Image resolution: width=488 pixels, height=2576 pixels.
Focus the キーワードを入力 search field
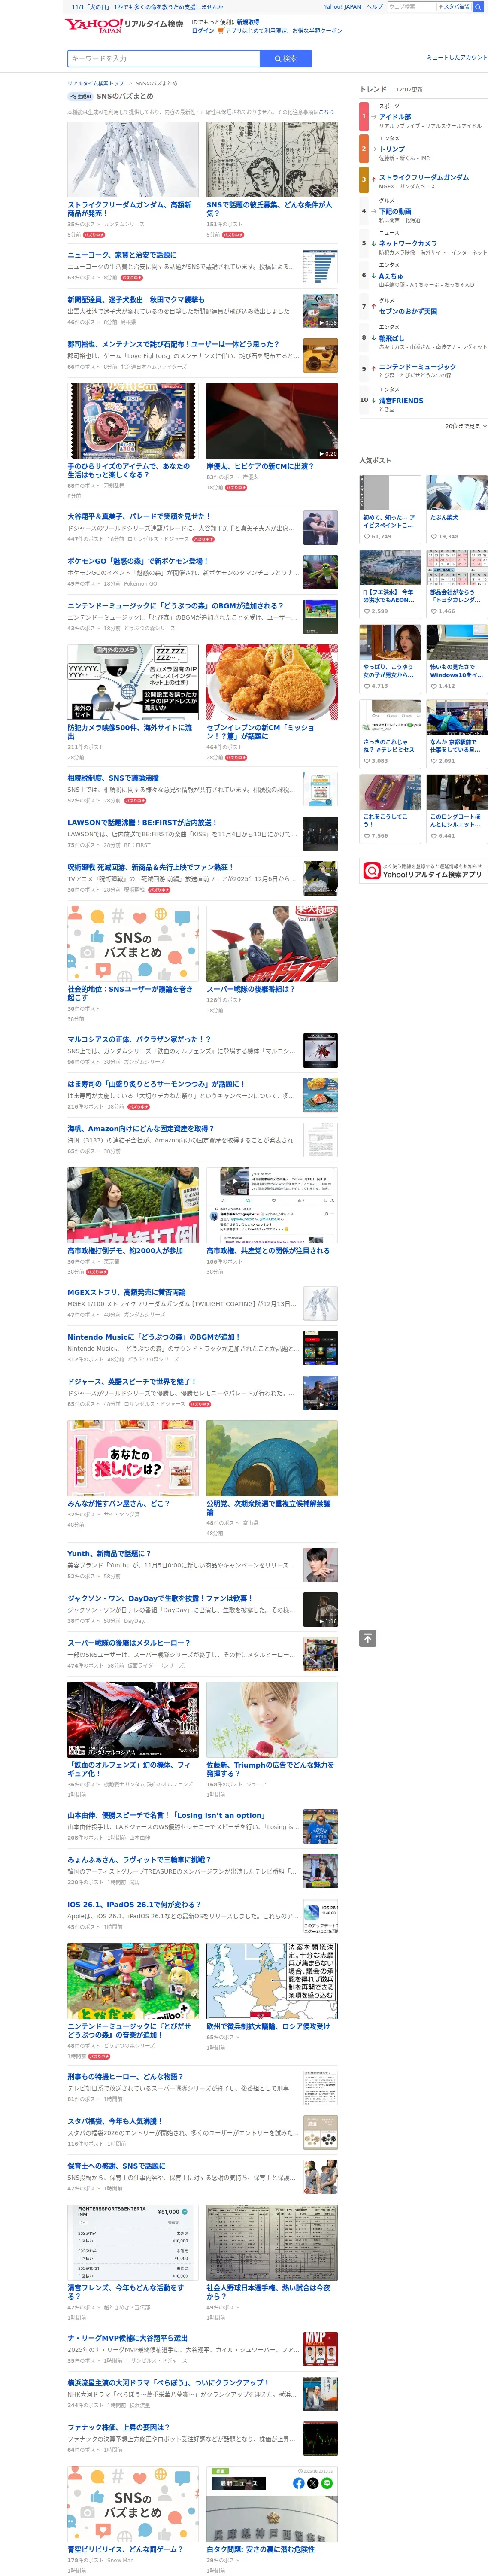(164, 58)
